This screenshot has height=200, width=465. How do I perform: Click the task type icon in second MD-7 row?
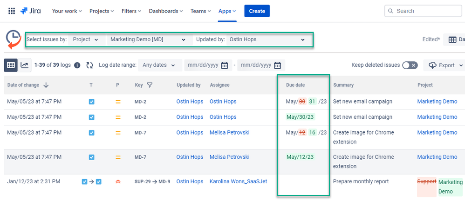click(92, 157)
